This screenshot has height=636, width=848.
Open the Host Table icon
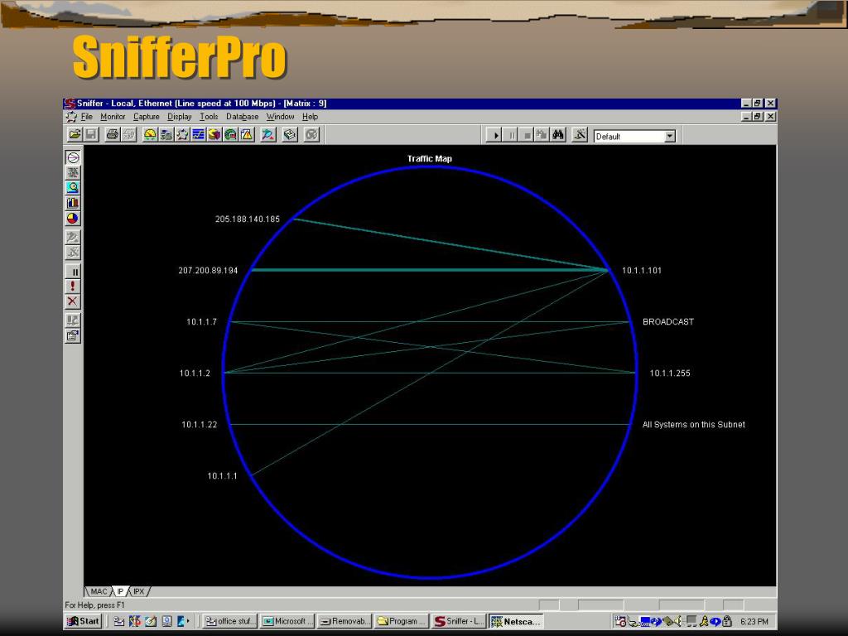click(166, 134)
